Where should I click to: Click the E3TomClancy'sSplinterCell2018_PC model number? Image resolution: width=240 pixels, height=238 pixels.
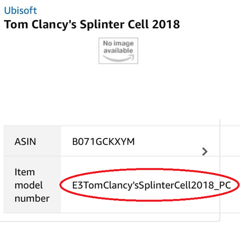tap(151, 186)
